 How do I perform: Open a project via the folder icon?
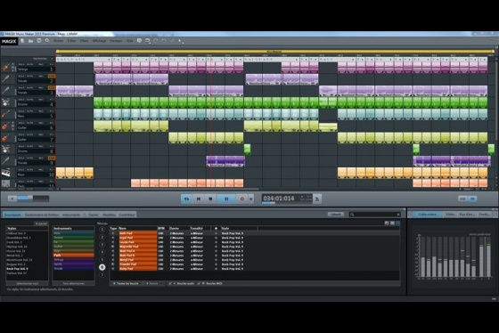click(30, 41)
